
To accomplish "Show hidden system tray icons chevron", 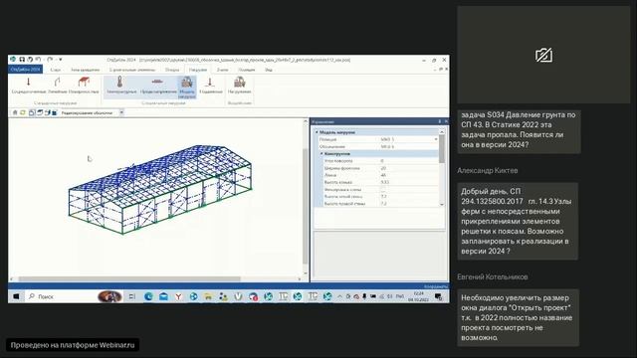I will coord(339,296).
